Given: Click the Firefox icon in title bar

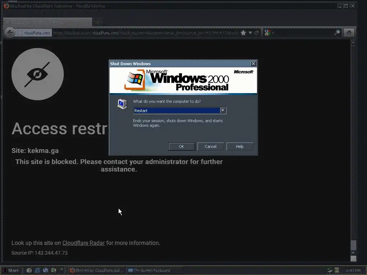Looking at the screenshot, I should coord(6,6).
